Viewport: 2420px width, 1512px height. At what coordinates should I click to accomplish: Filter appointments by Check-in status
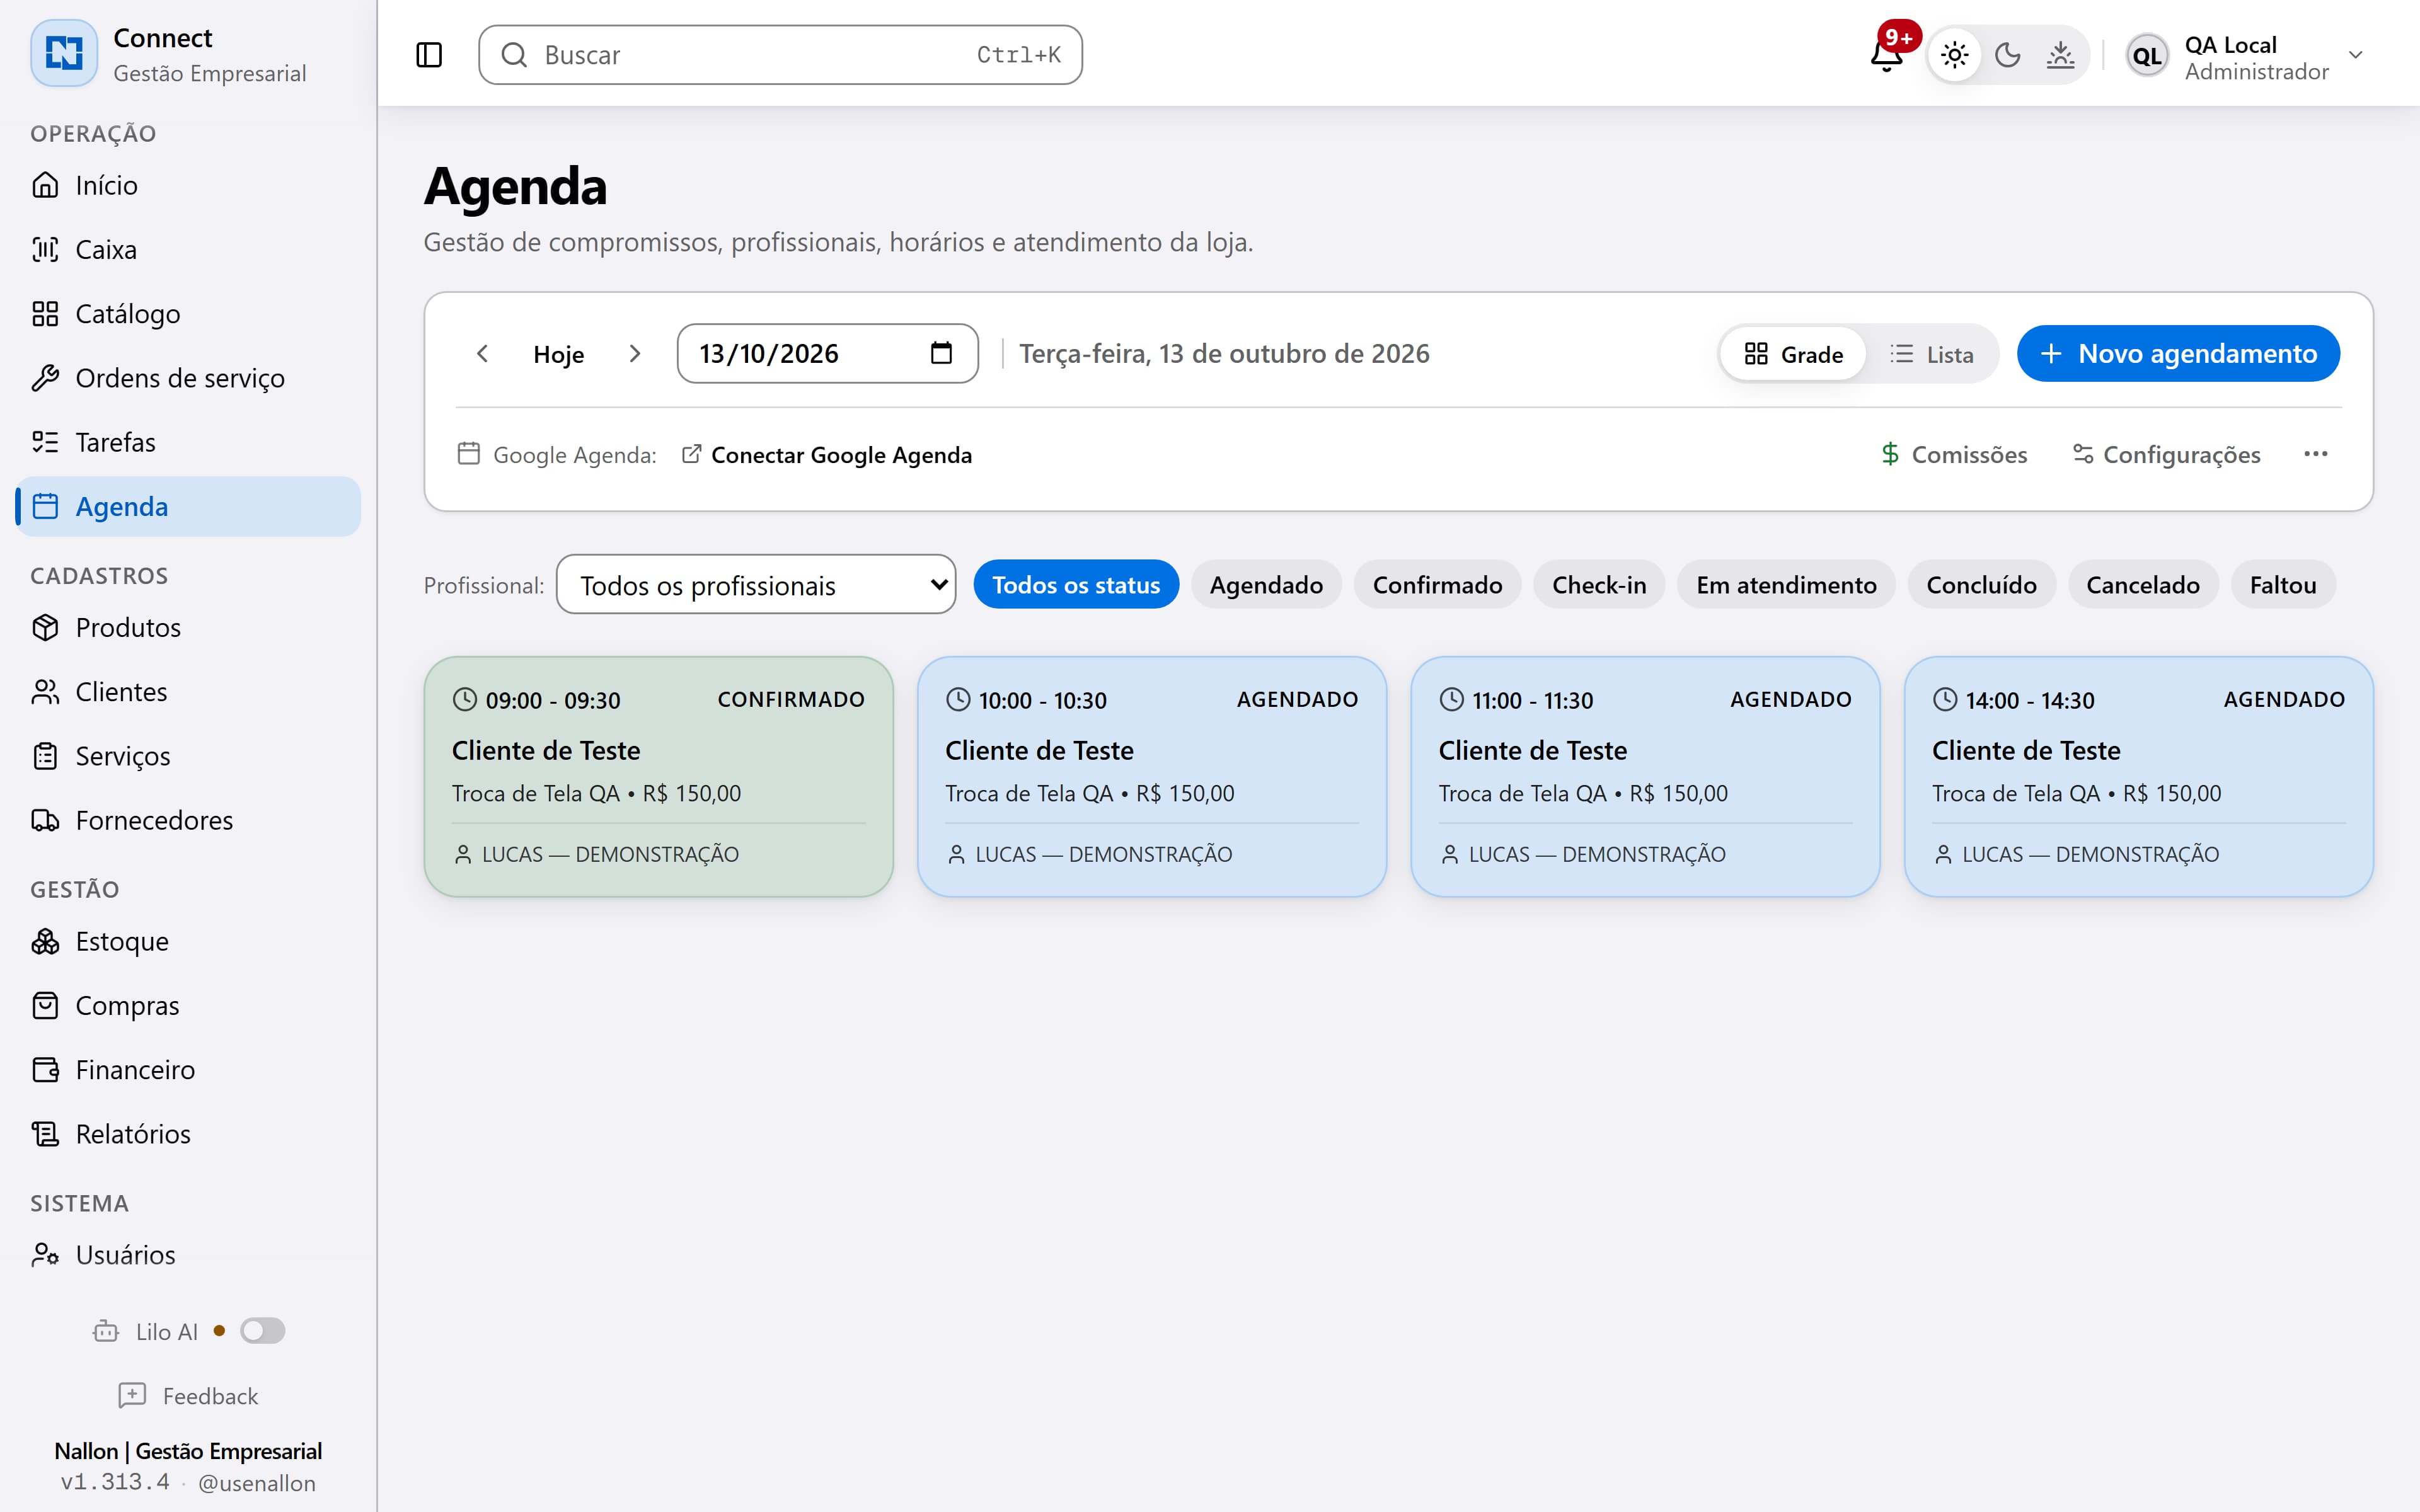pos(1599,585)
